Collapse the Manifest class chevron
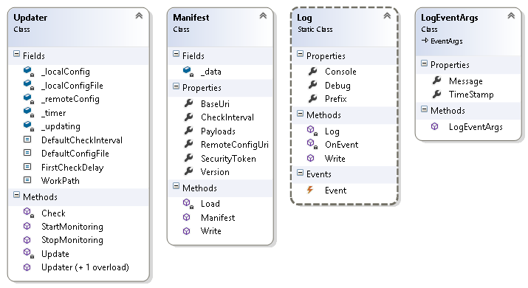The image size is (528, 288). pyautogui.click(x=263, y=16)
